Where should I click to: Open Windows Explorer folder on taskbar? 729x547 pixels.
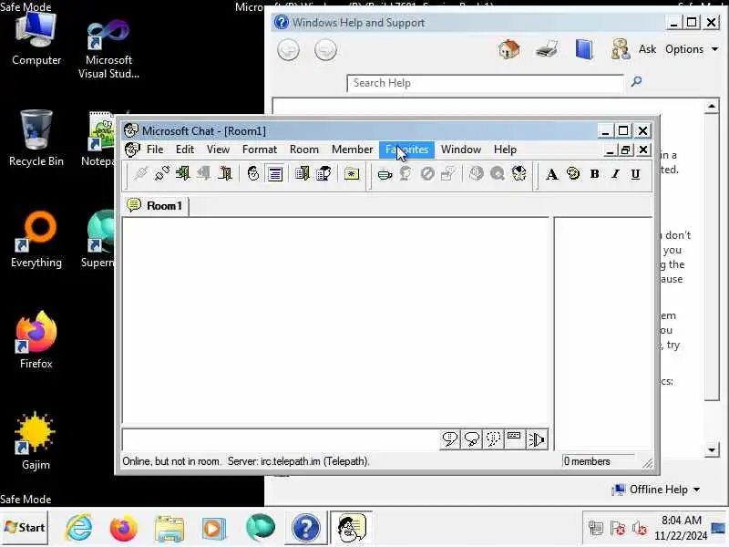click(169, 529)
